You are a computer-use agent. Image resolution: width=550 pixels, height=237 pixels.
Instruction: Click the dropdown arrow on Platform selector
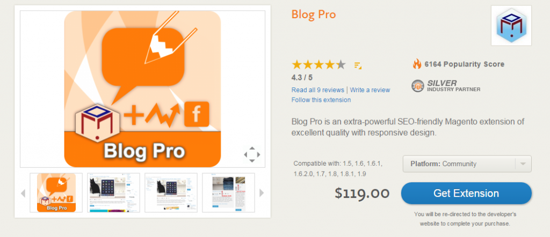[x=523, y=164]
